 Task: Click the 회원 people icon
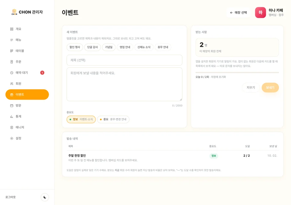pyautogui.click(x=12, y=84)
